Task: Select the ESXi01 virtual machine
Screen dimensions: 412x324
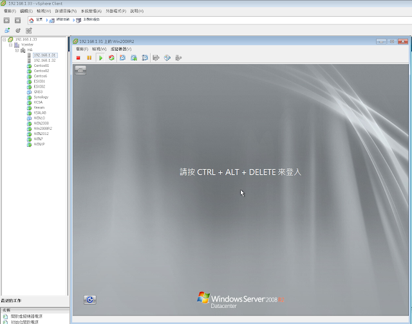Action: (x=39, y=82)
